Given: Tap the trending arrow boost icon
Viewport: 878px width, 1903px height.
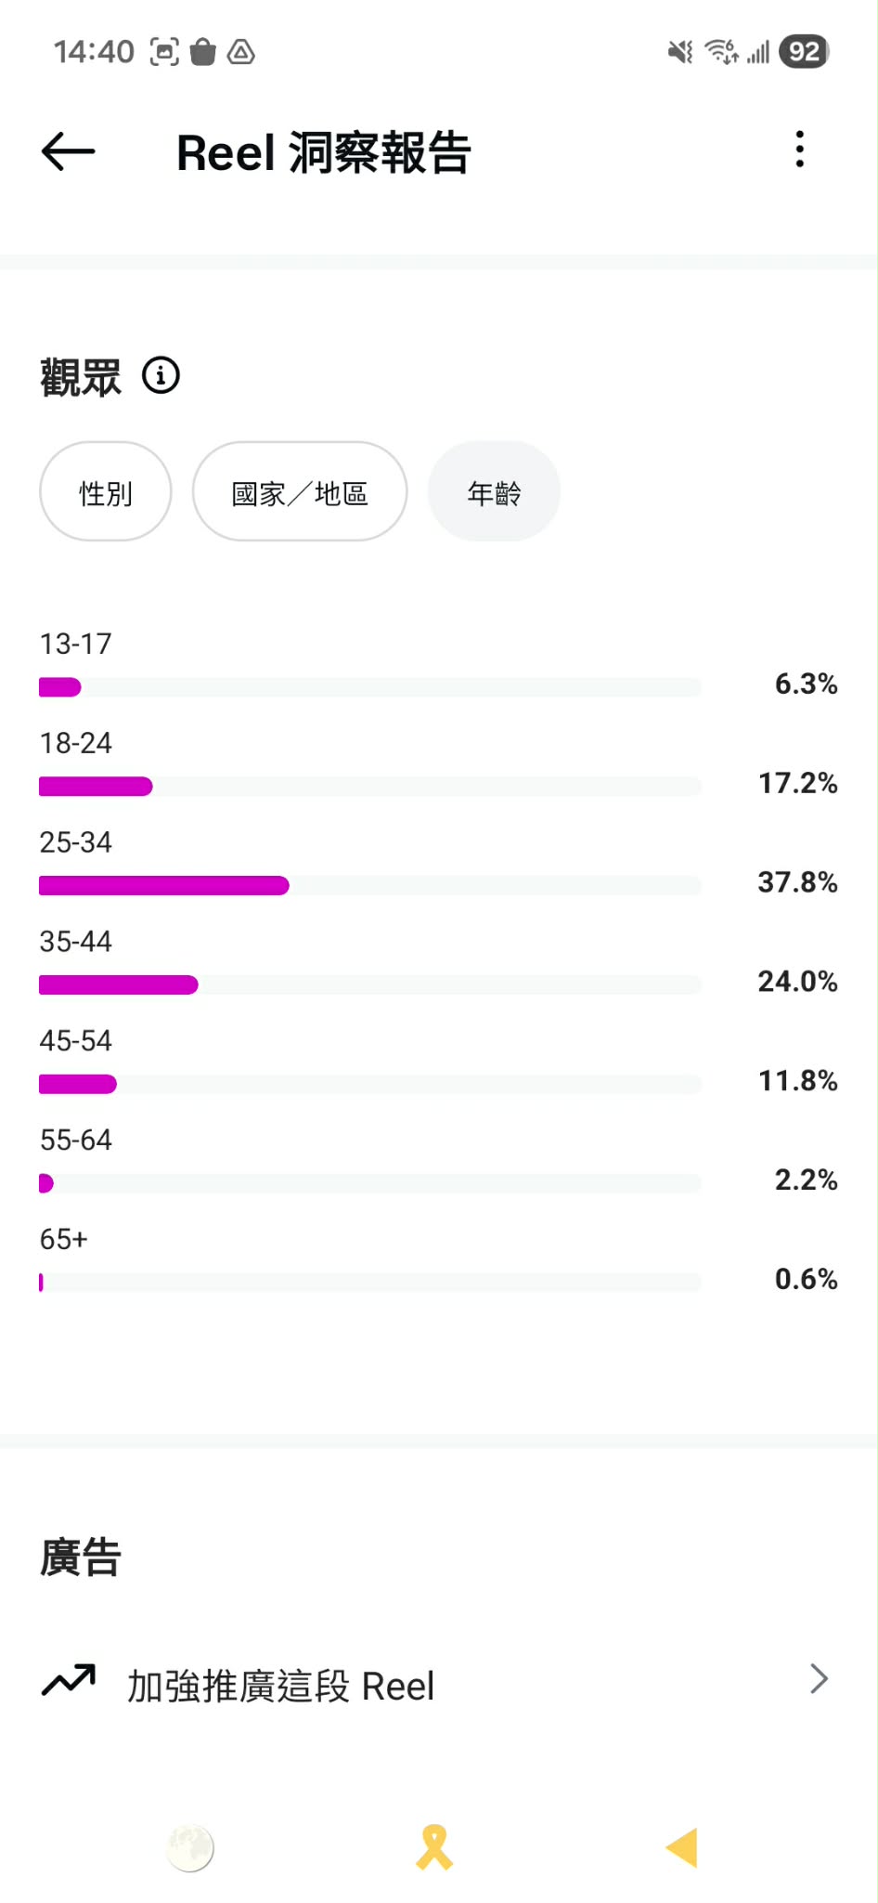Looking at the screenshot, I should click(69, 1680).
